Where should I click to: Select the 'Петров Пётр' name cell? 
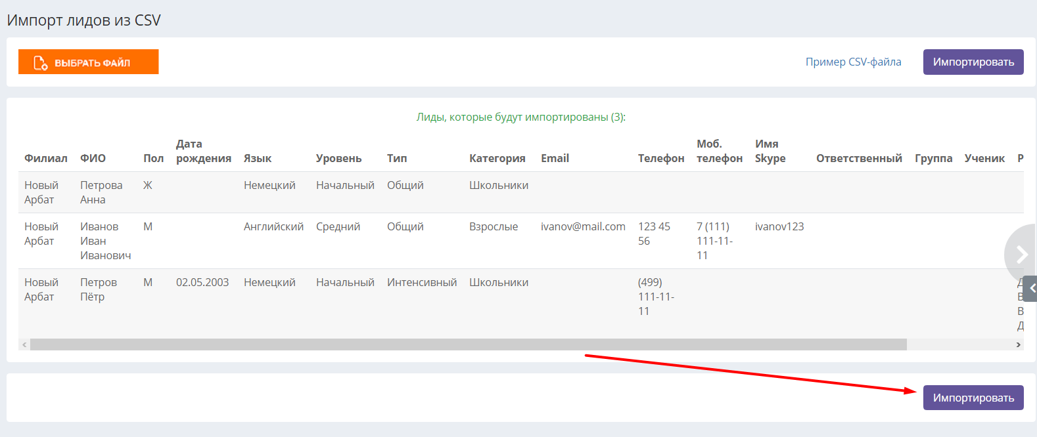point(99,289)
